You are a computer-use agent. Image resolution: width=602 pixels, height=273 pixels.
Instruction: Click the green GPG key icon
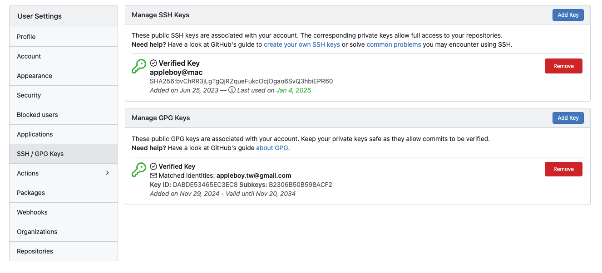(x=139, y=170)
